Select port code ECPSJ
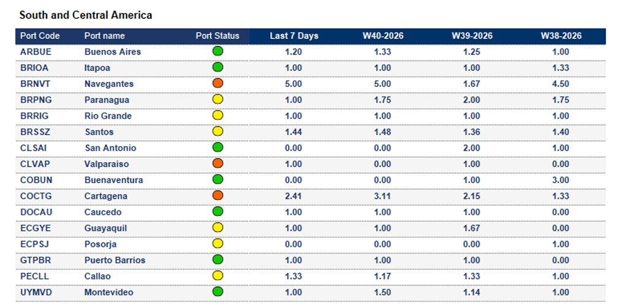Screen dimensions: 623x306 pyautogui.click(x=34, y=244)
